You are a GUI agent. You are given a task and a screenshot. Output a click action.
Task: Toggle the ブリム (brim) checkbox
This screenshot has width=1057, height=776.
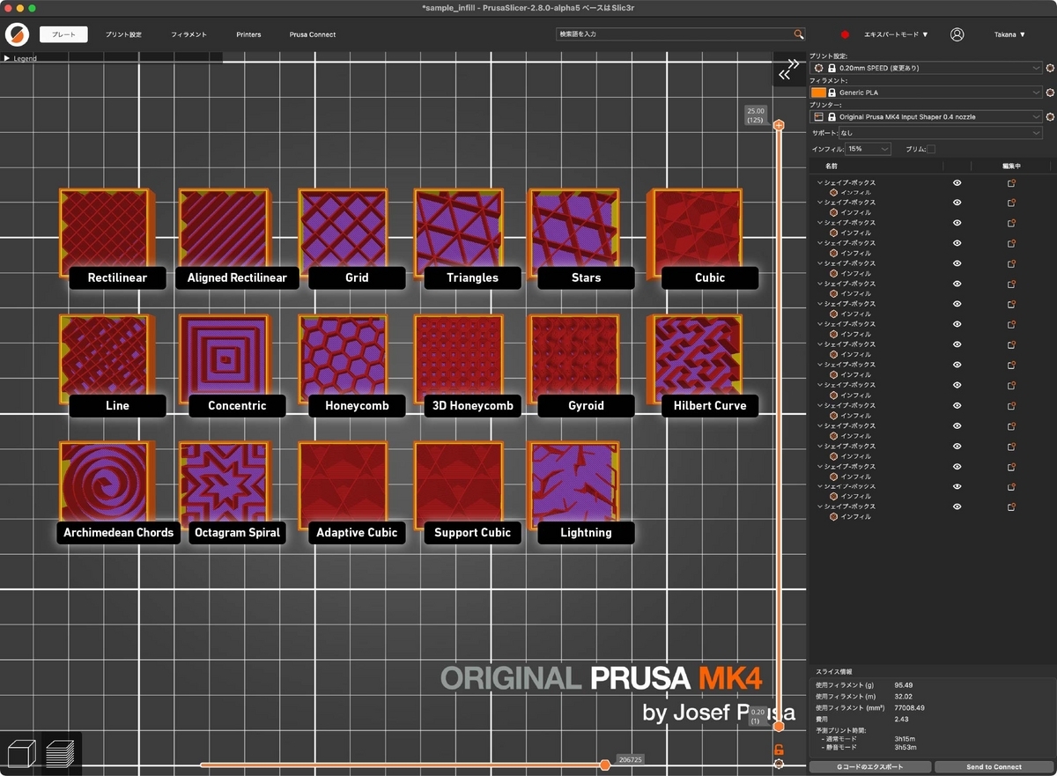click(931, 149)
